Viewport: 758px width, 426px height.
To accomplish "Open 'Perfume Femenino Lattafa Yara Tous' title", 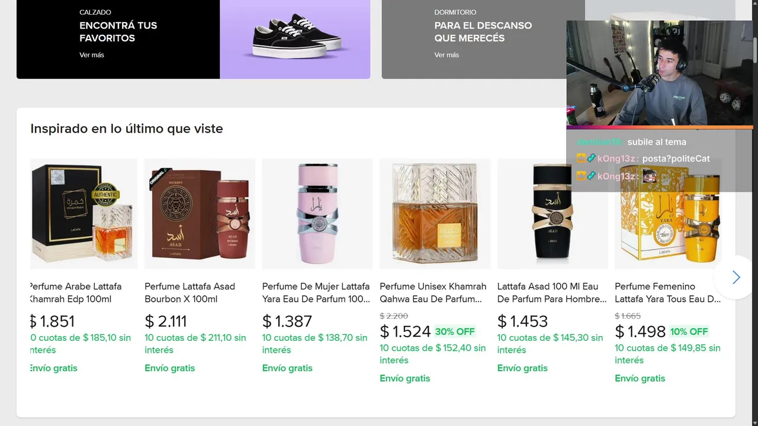I will click(667, 292).
